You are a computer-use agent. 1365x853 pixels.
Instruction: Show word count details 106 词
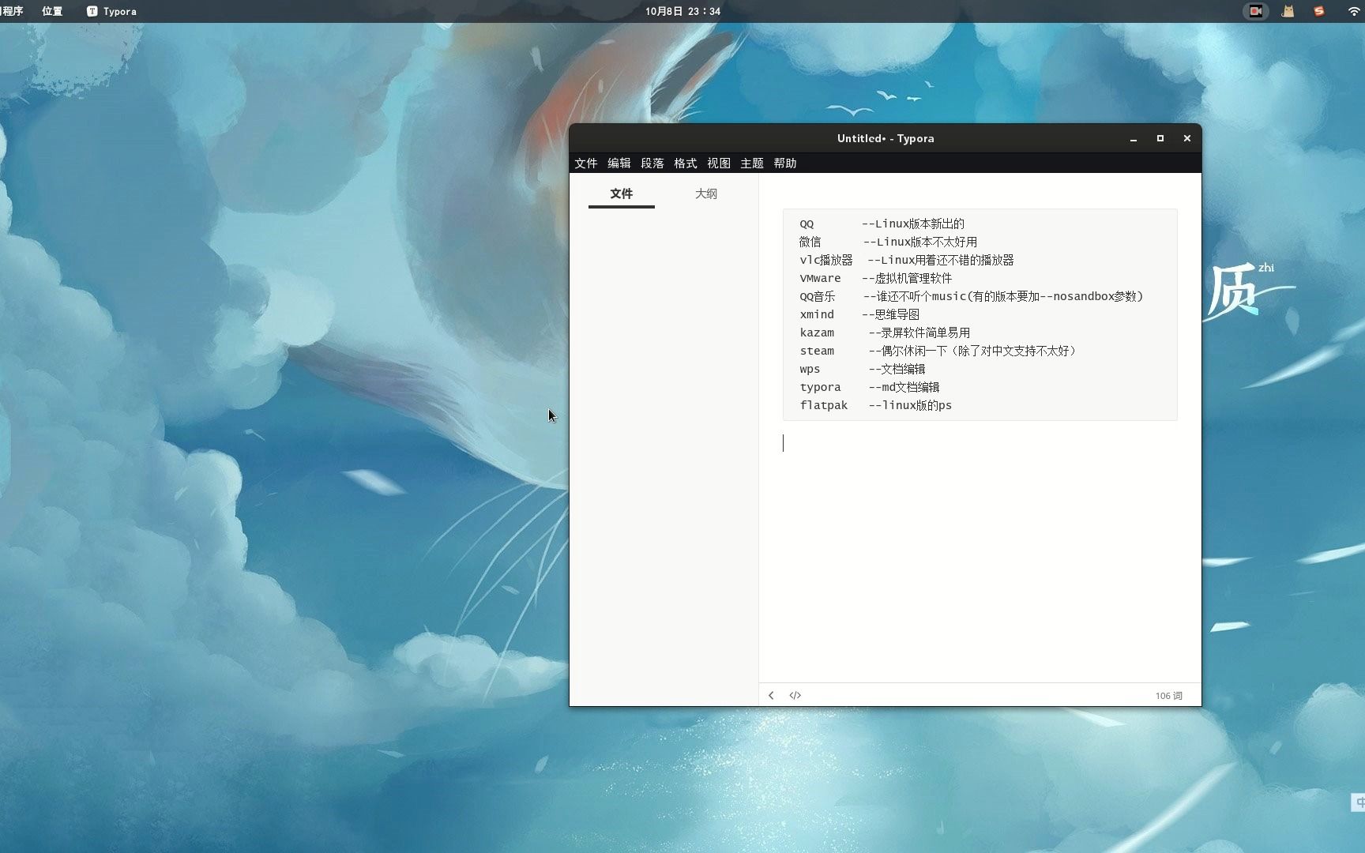coord(1168,696)
